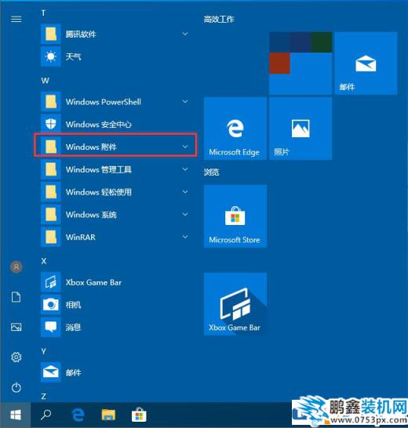
Task: Open the 照片 photos tile
Action: 301,129
